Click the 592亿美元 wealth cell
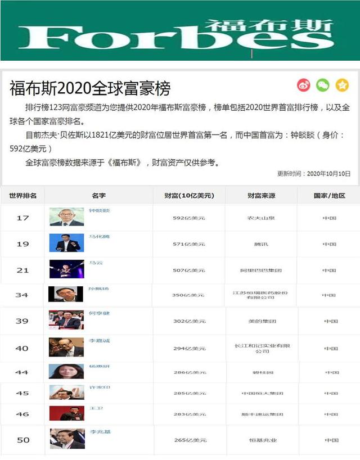Viewport: 360px width, 460px height. tap(189, 218)
